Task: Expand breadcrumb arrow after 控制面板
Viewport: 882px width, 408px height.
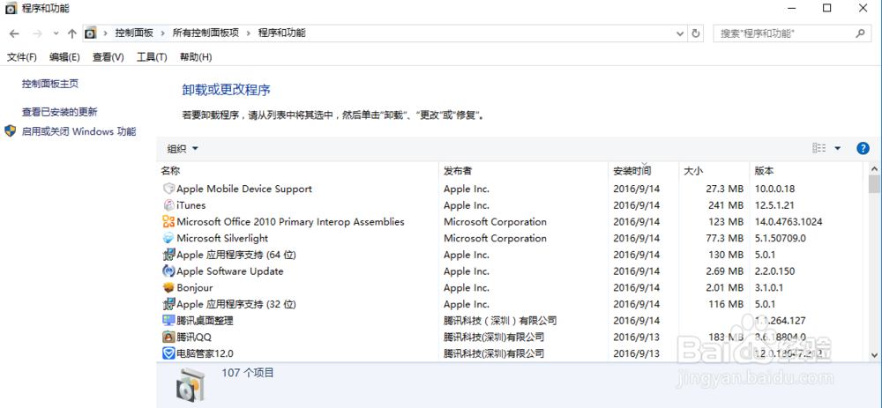Action: 163,33
